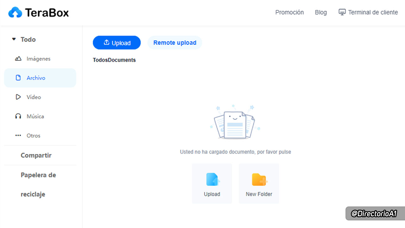The height and width of the screenshot is (228, 405).
Task: Click the play icon beside Vídeo
Action: click(18, 97)
